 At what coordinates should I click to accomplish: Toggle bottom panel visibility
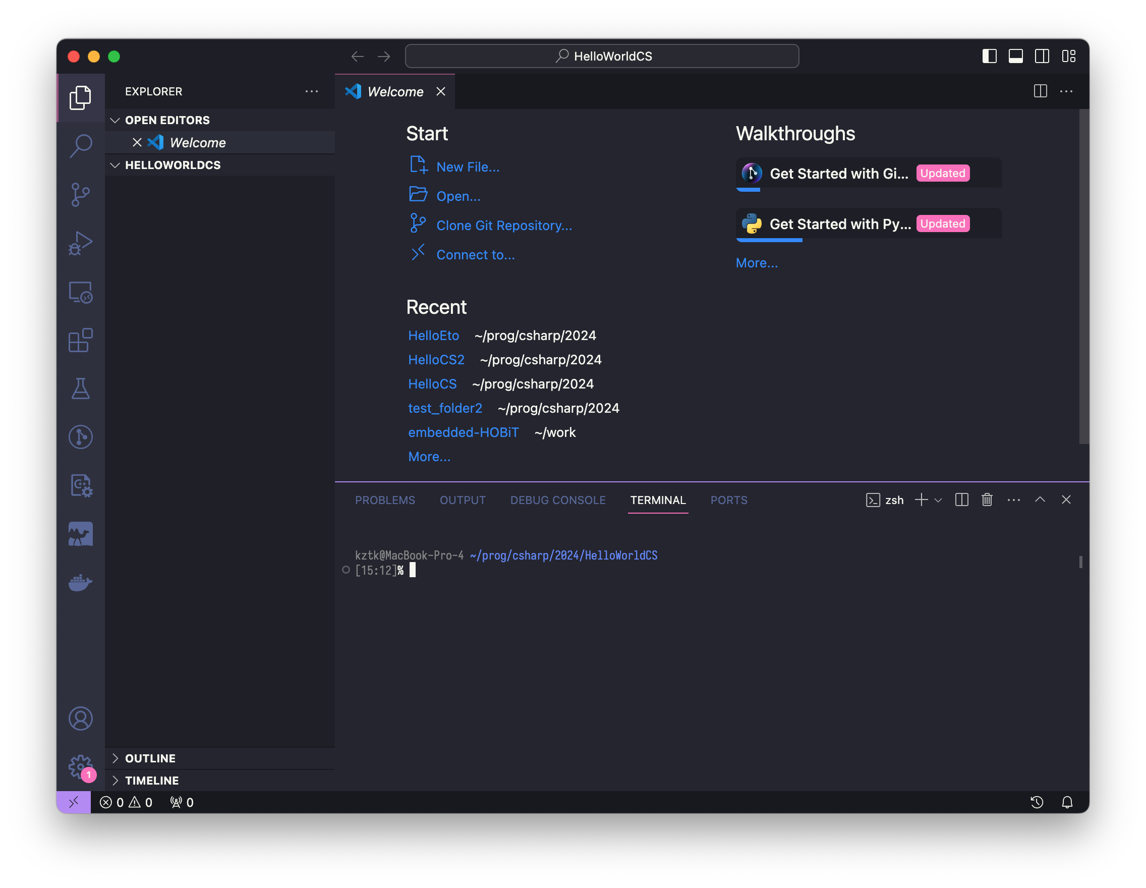pyautogui.click(x=1016, y=56)
